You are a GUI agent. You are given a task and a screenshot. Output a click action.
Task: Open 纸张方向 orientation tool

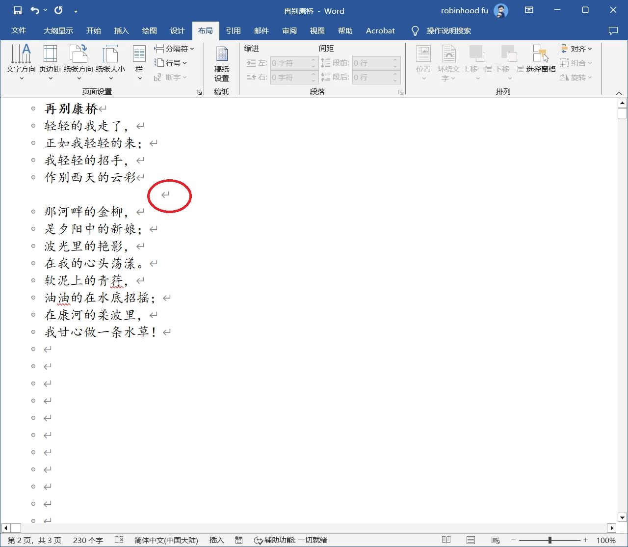click(78, 62)
